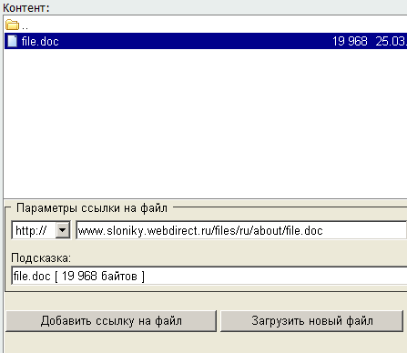Viewport: 407px width, 353px height.
Task: Click the Контент label
Action: coord(26,8)
